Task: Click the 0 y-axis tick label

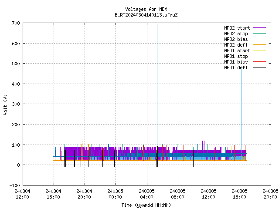Action: 18,165
